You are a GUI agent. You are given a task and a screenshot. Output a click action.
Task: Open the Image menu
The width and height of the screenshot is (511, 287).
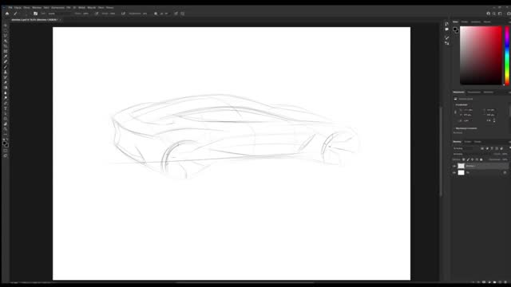coord(26,7)
